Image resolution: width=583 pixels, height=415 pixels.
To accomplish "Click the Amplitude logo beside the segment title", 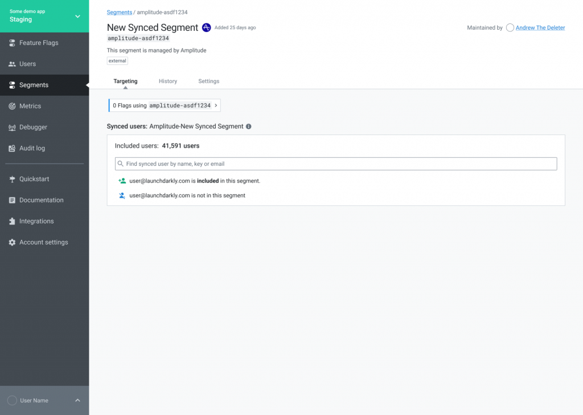I will tap(206, 27).
